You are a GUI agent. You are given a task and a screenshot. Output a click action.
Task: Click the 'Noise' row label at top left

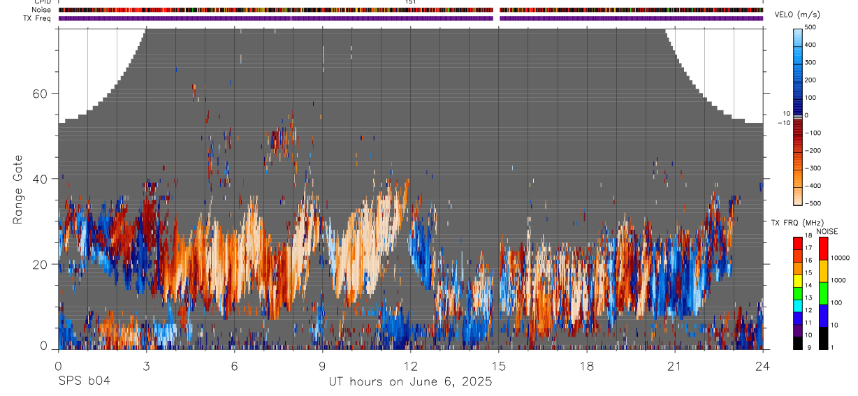click(x=42, y=10)
